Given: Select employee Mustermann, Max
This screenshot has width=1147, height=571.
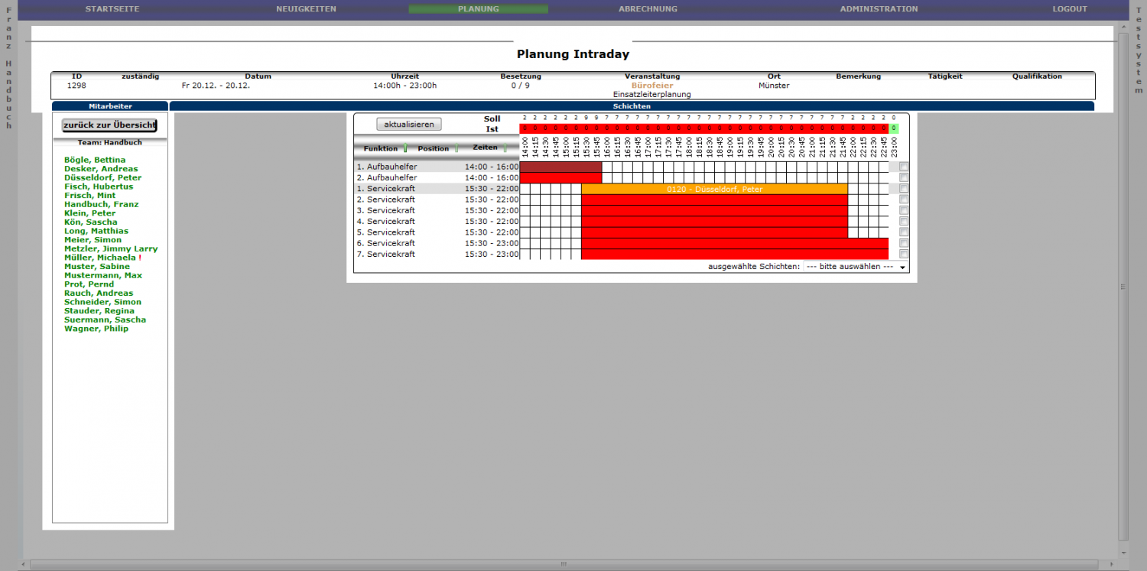Looking at the screenshot, I should (103, 275).
